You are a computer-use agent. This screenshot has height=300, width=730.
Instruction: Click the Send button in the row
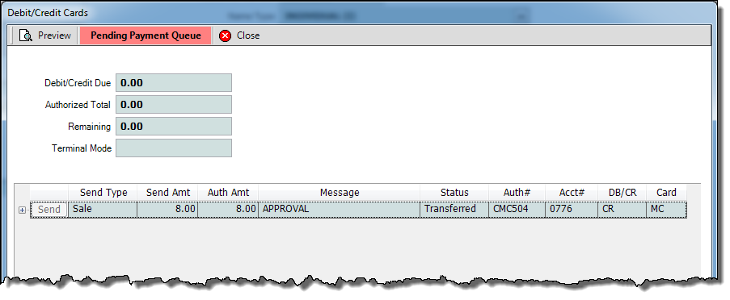(x=49, y=210)
